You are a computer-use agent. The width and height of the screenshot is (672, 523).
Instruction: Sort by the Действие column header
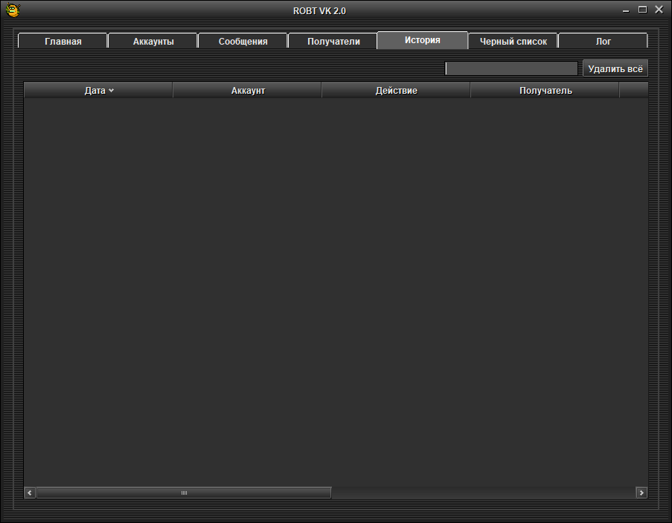(396, 90)
